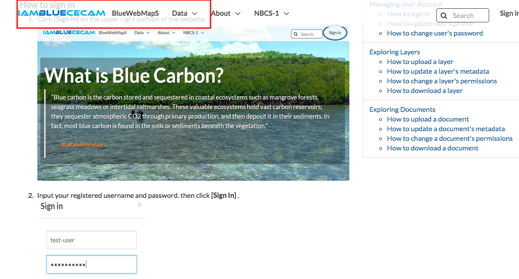Screen dimensions: 519x279
Task: Open the 'Exploring Documents' section link
Action: [x=402, y=109]
